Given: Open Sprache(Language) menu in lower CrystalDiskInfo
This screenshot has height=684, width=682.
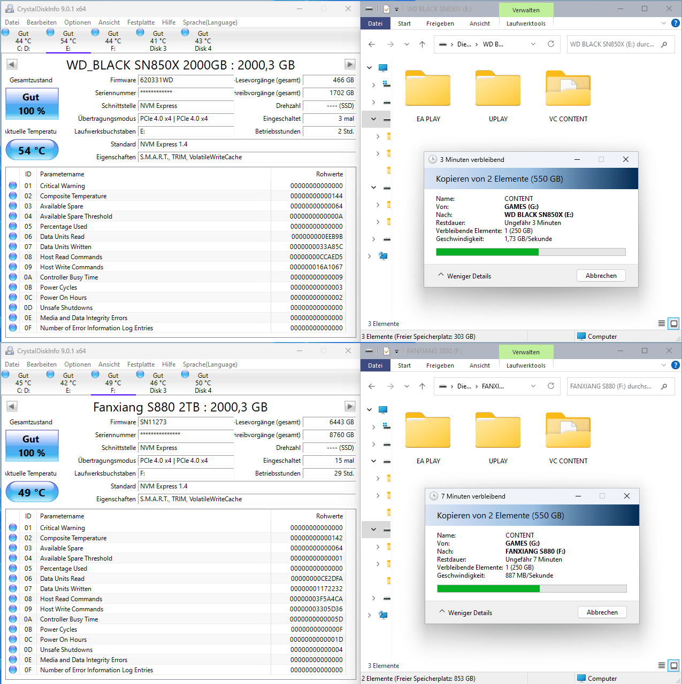Looking at the screenshot, I should click(x=210, y=364).
